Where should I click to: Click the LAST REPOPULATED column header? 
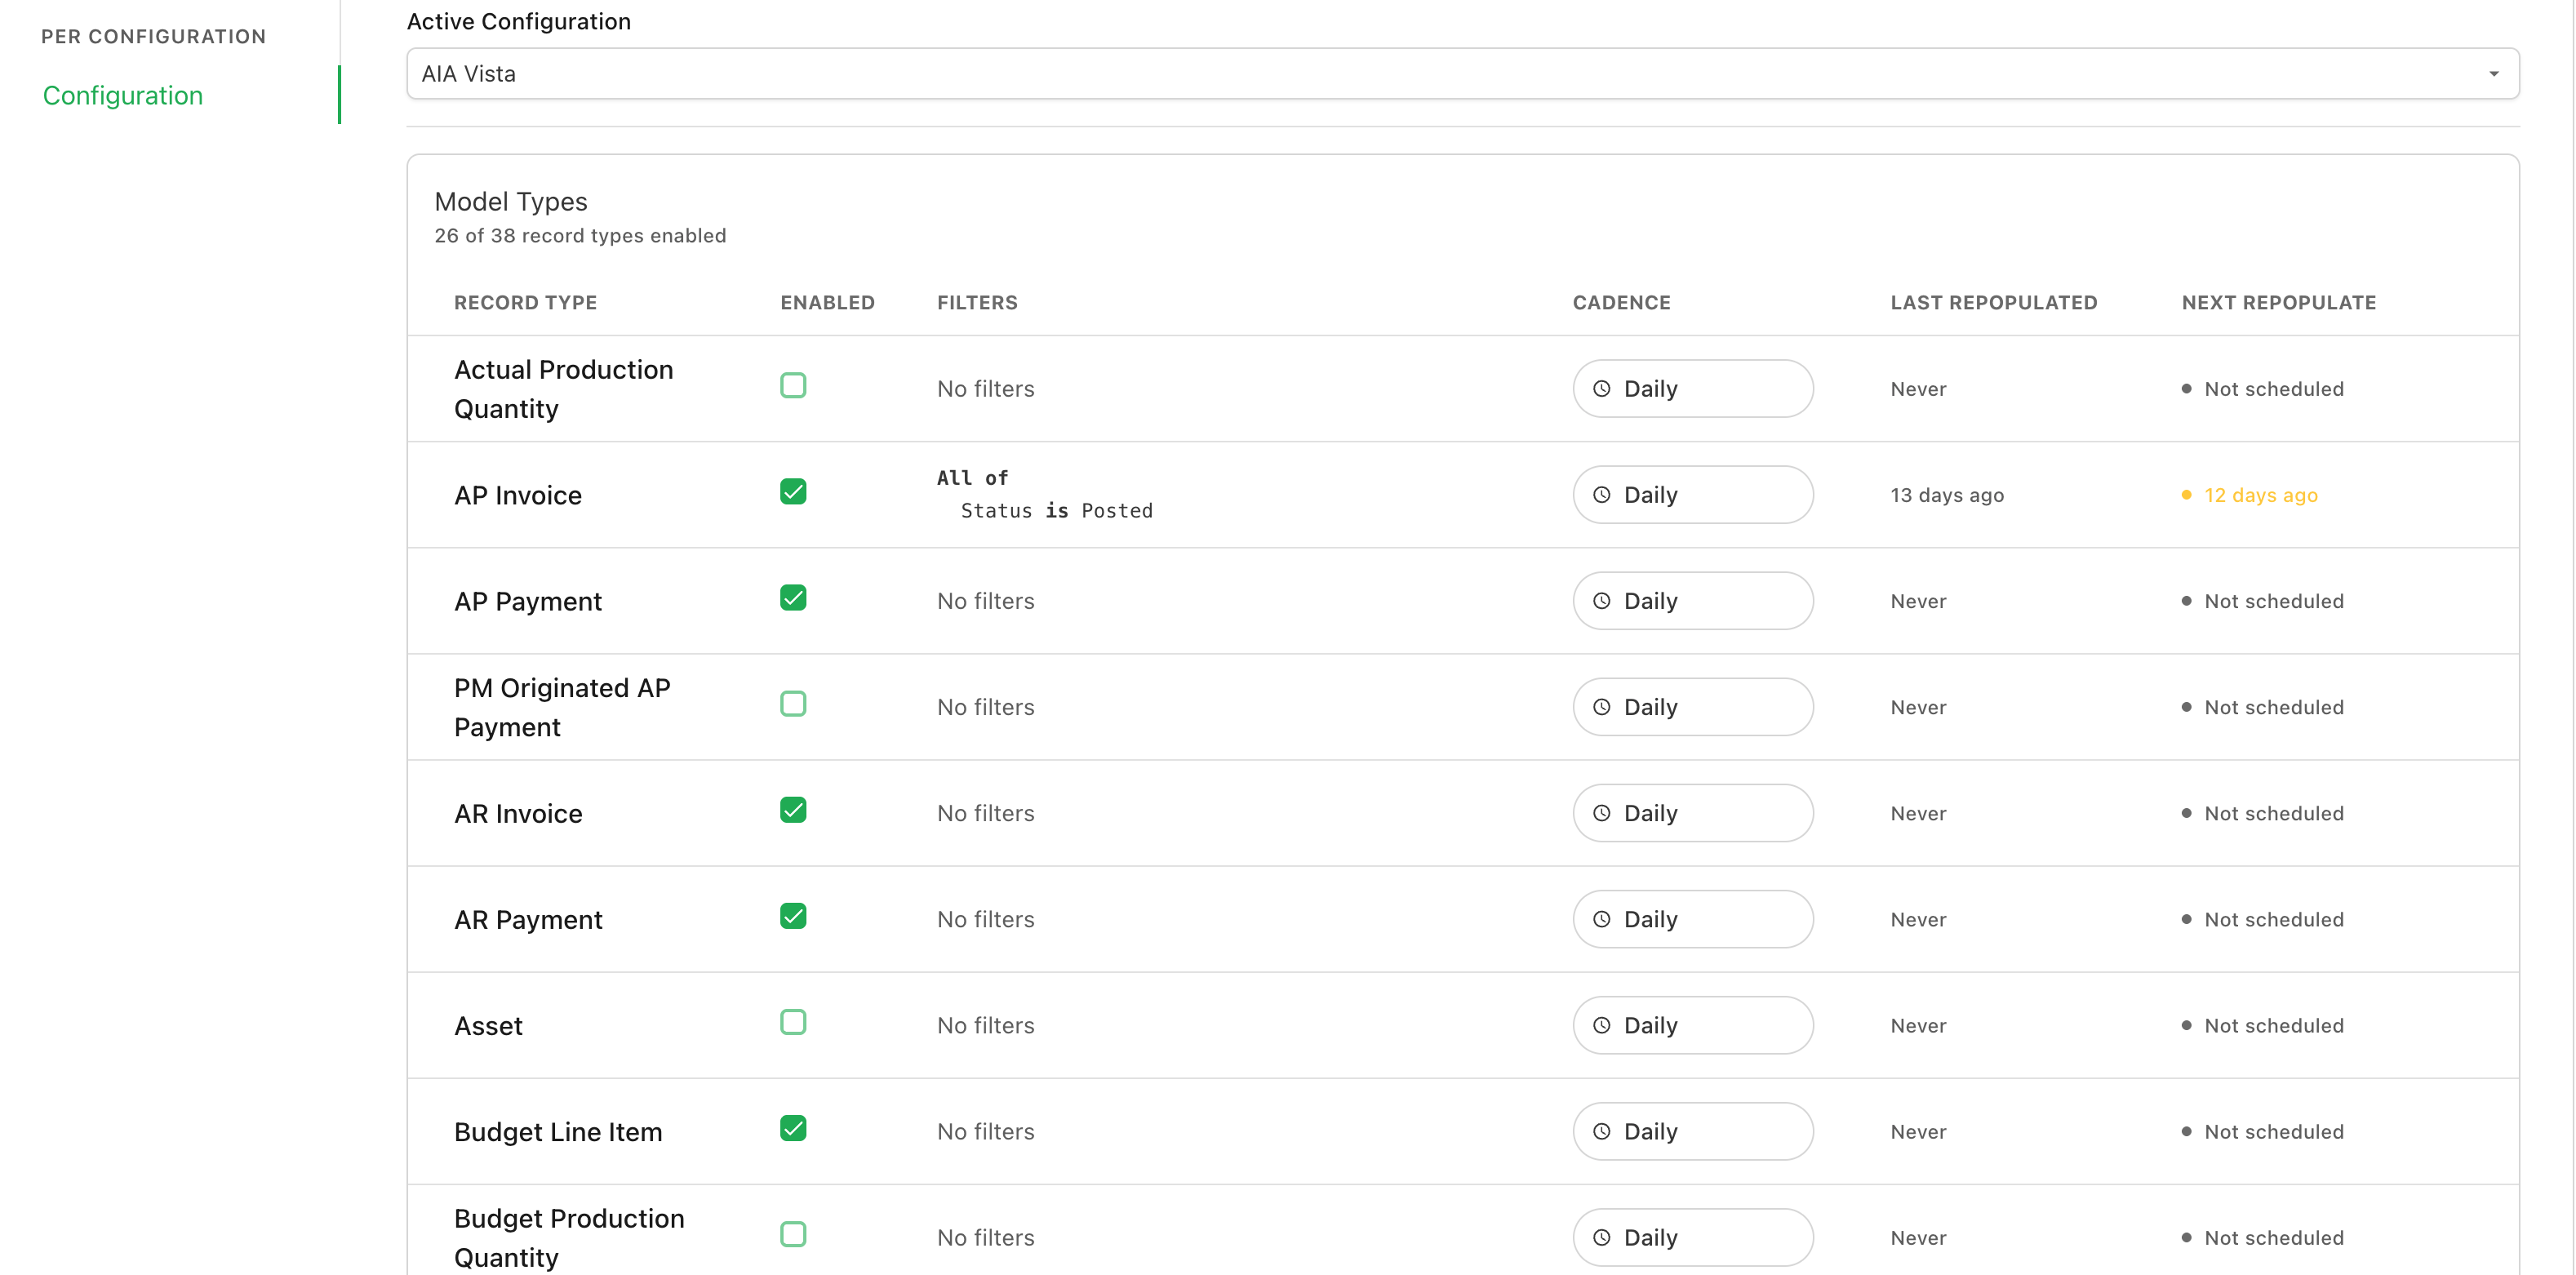tap(1993, 302)
